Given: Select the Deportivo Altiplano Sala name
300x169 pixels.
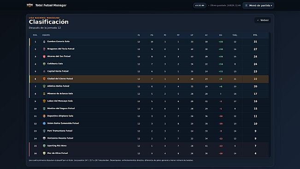Looking at the screenshot, I should coord(60,116).
